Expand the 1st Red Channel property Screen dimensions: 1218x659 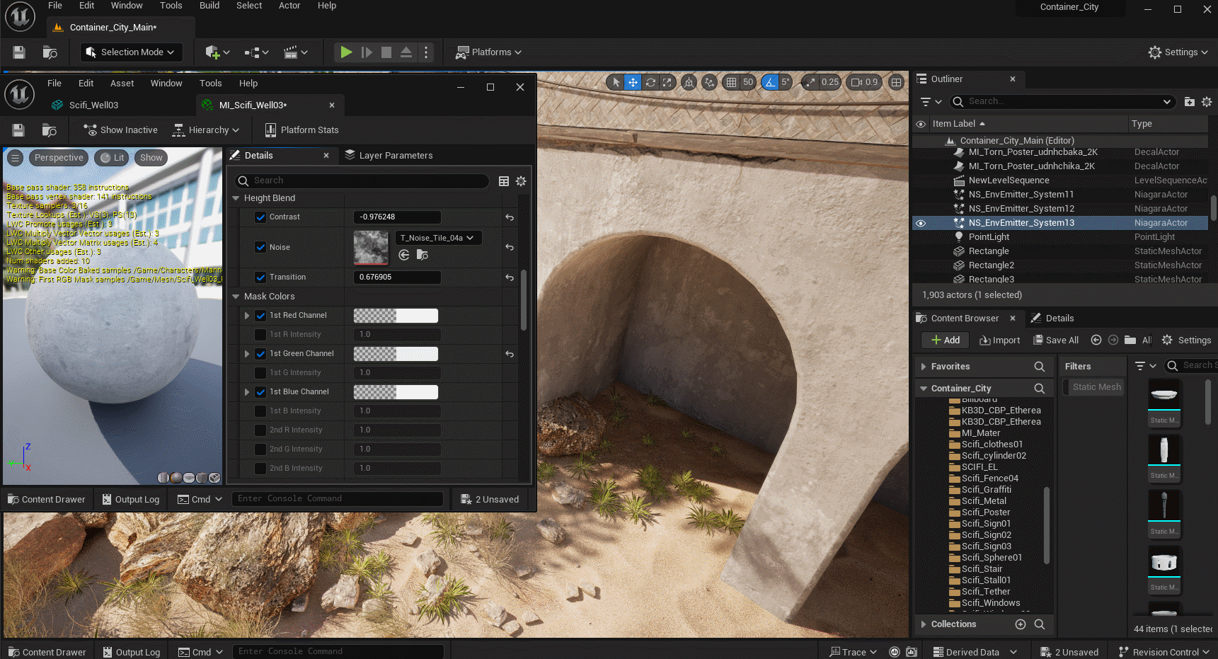[x=247, y=316]
